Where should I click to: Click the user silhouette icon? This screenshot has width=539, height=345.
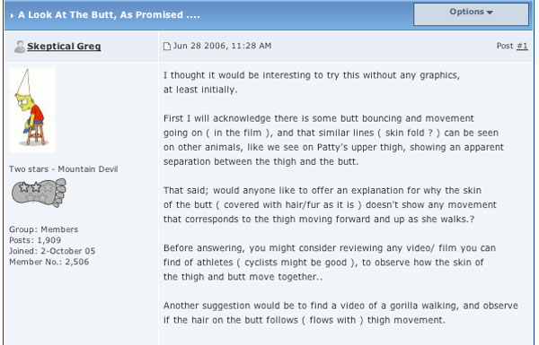coord(20,47)
